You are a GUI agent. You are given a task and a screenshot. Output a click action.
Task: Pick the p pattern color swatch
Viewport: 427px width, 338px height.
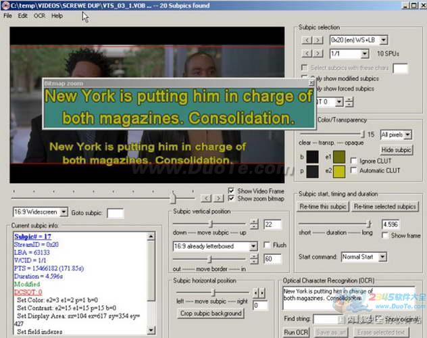pos(312,172)
